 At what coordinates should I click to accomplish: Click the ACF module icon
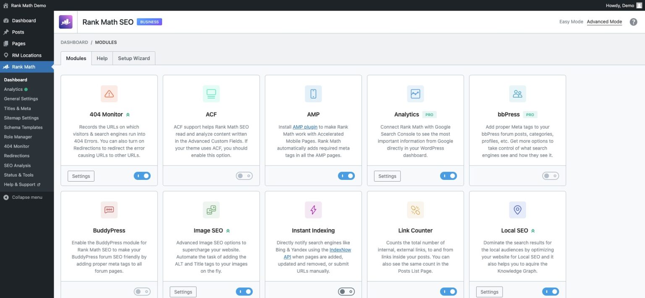click(211, 93)
